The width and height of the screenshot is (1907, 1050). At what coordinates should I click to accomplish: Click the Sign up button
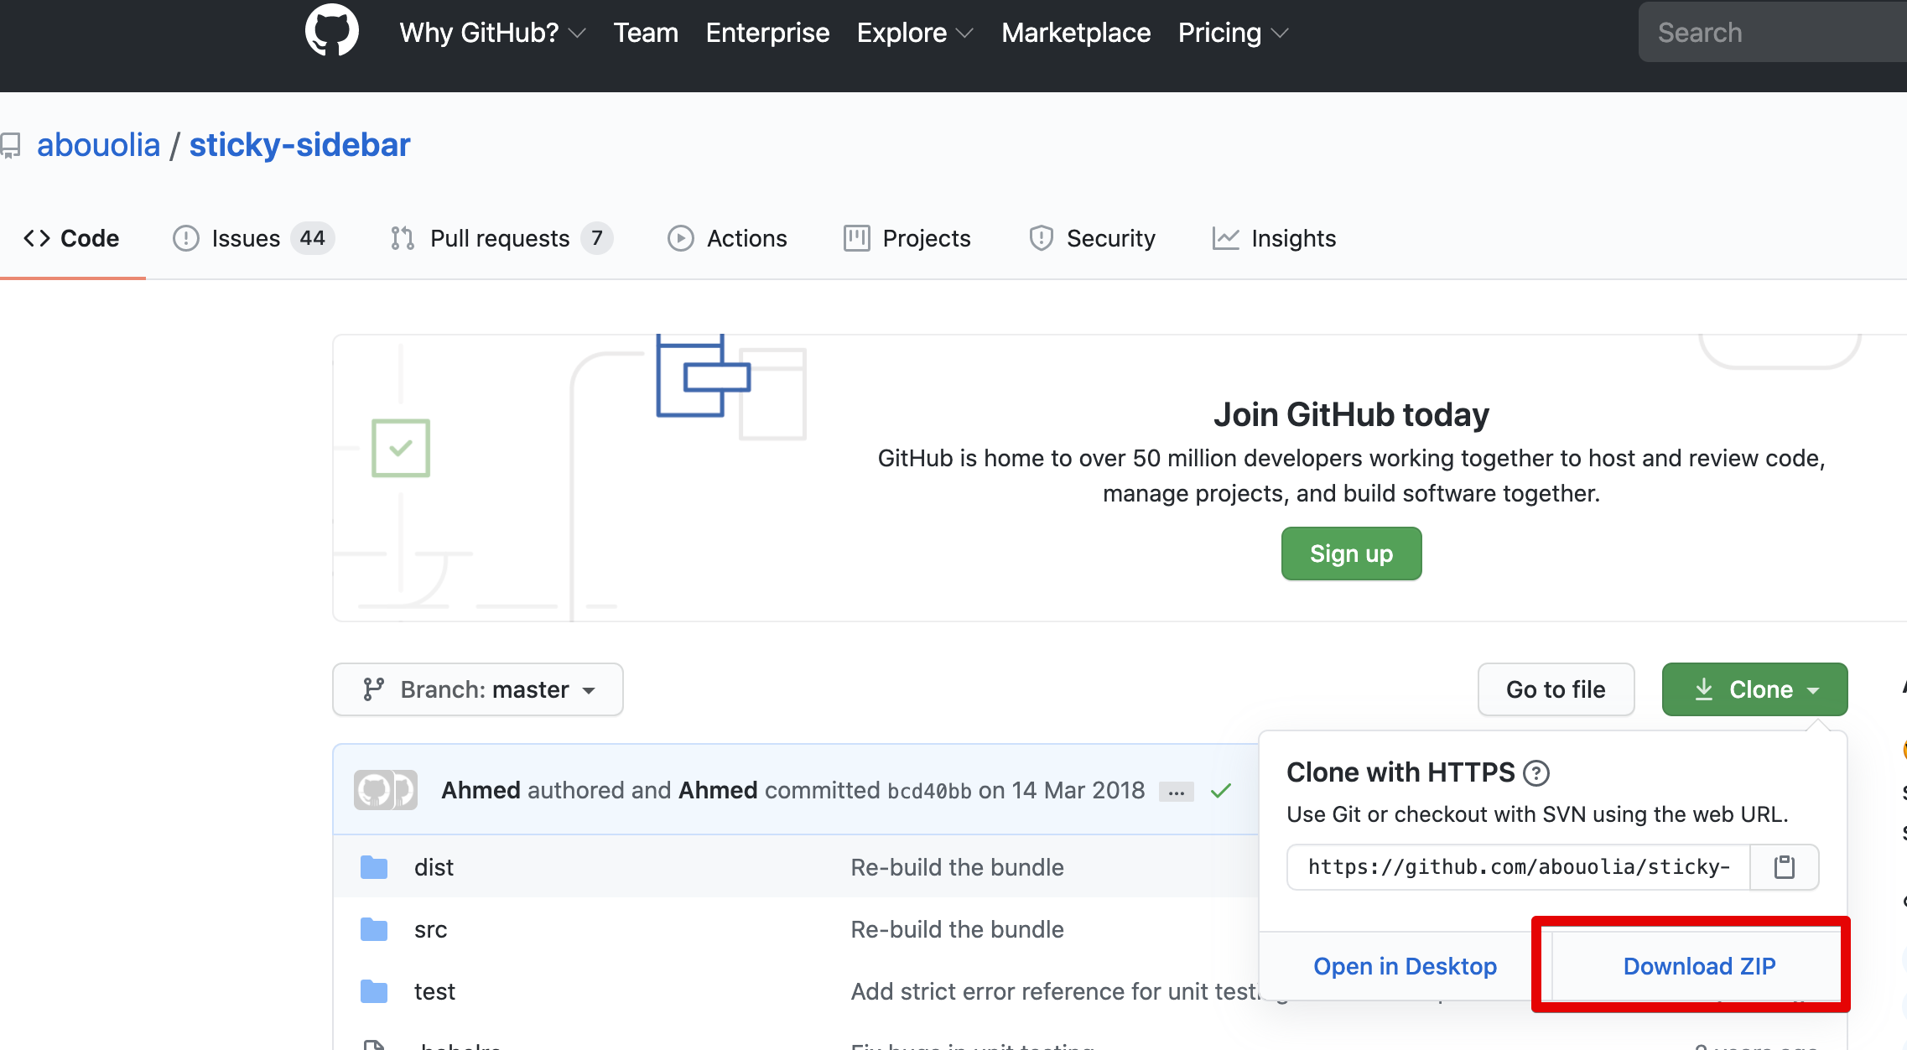(1350, 554)
